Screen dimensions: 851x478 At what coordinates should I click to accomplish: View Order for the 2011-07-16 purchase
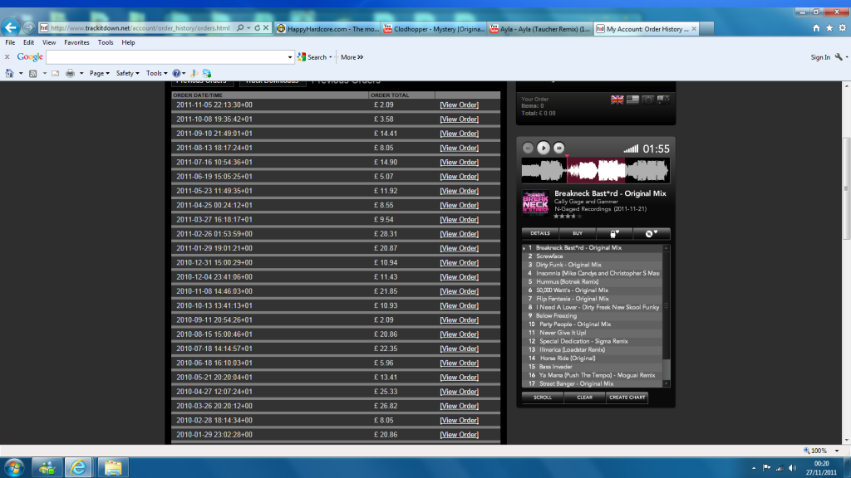[459, 162]
